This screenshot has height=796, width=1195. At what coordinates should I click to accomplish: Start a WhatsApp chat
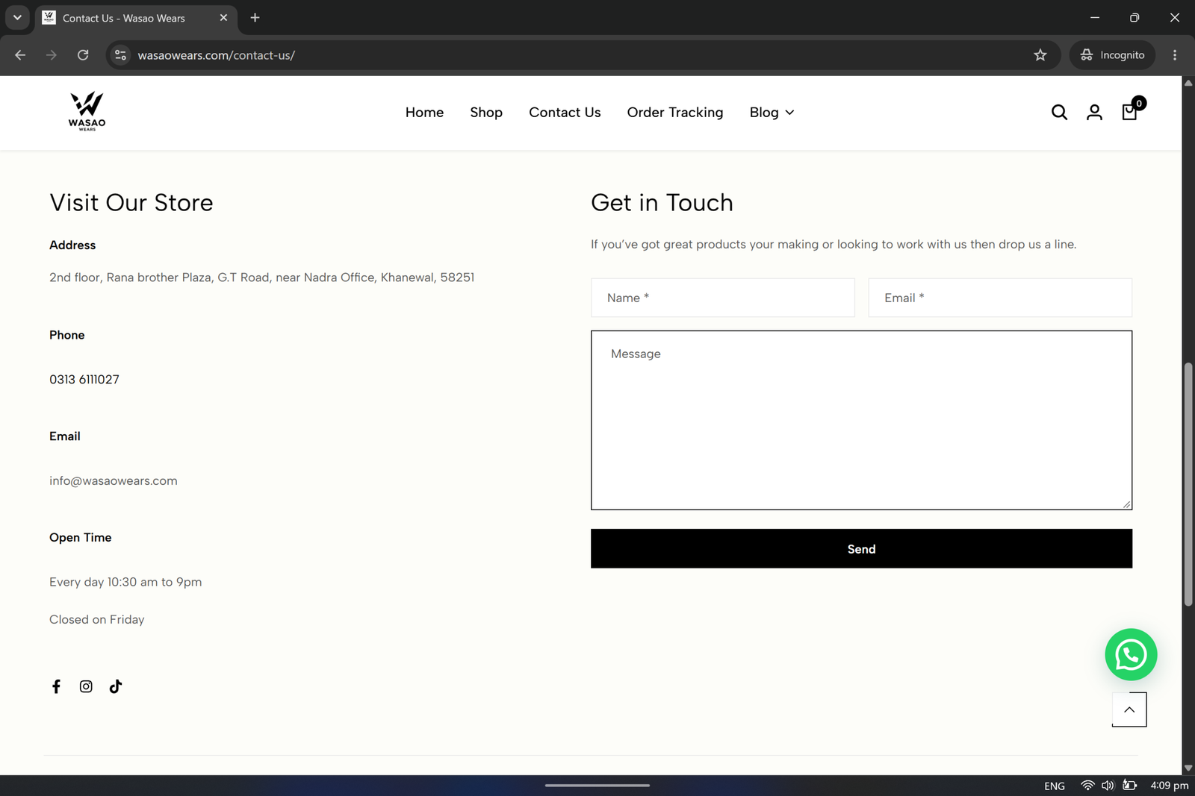[x=1131, y=654]
